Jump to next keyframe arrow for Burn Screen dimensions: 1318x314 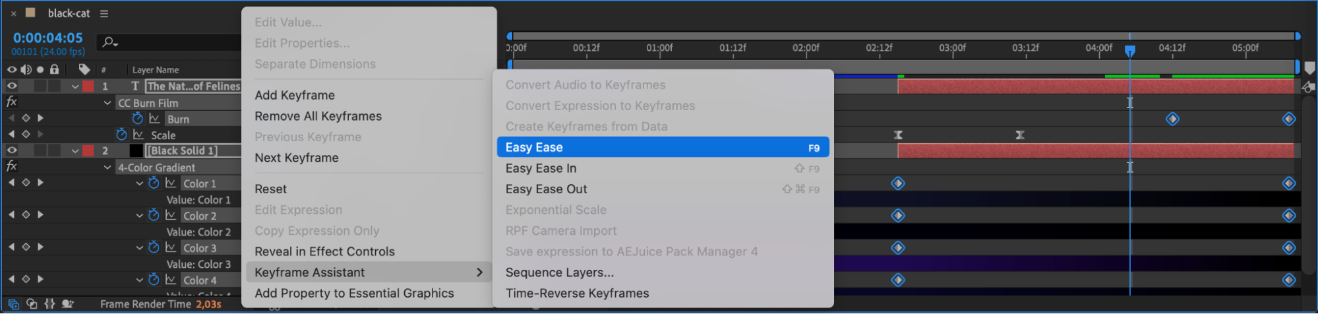click(41, 118)
